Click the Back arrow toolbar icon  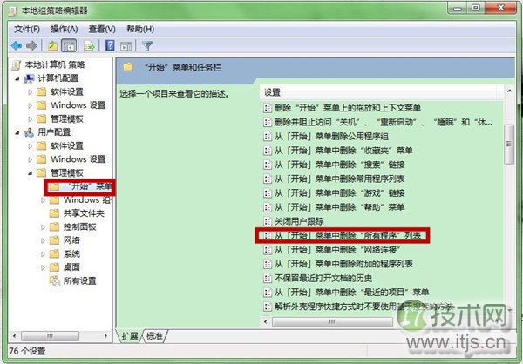pyautogui.click(x=16, y=45)
